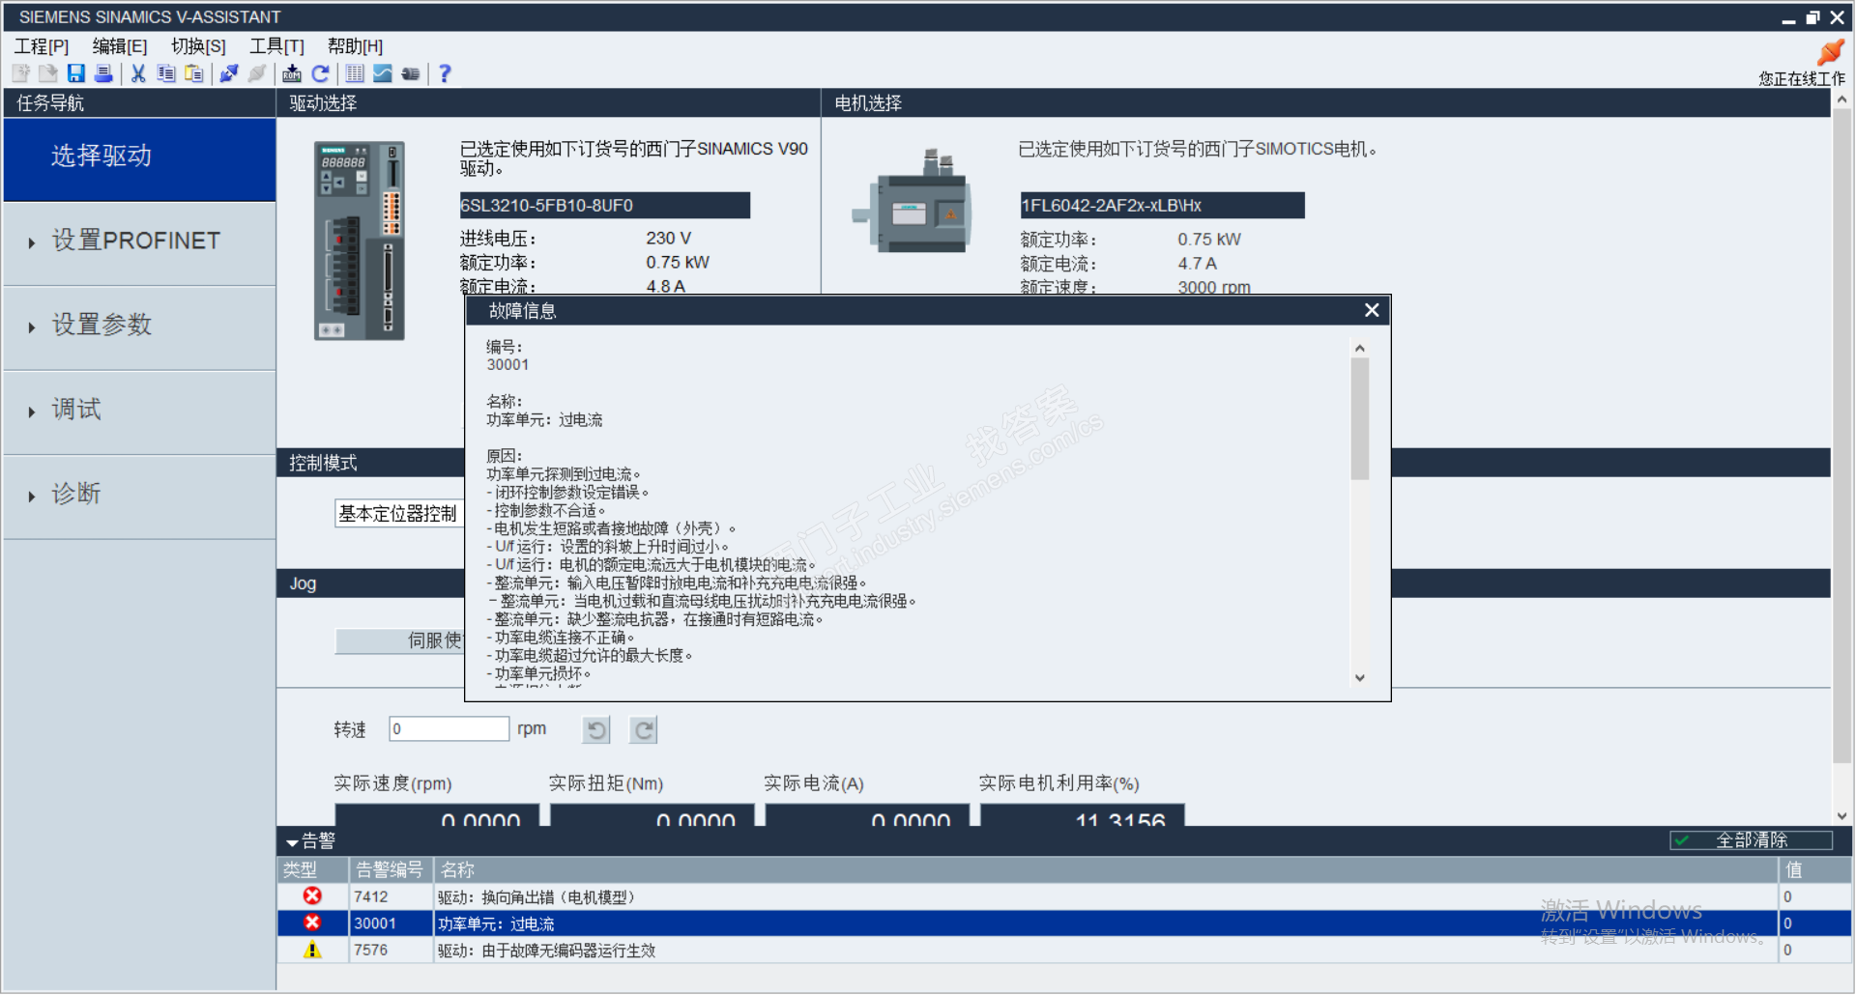Select alarm row 功率单元: 过电流
This screenshot has width=1856, height=995.
tap(1064, 924)
